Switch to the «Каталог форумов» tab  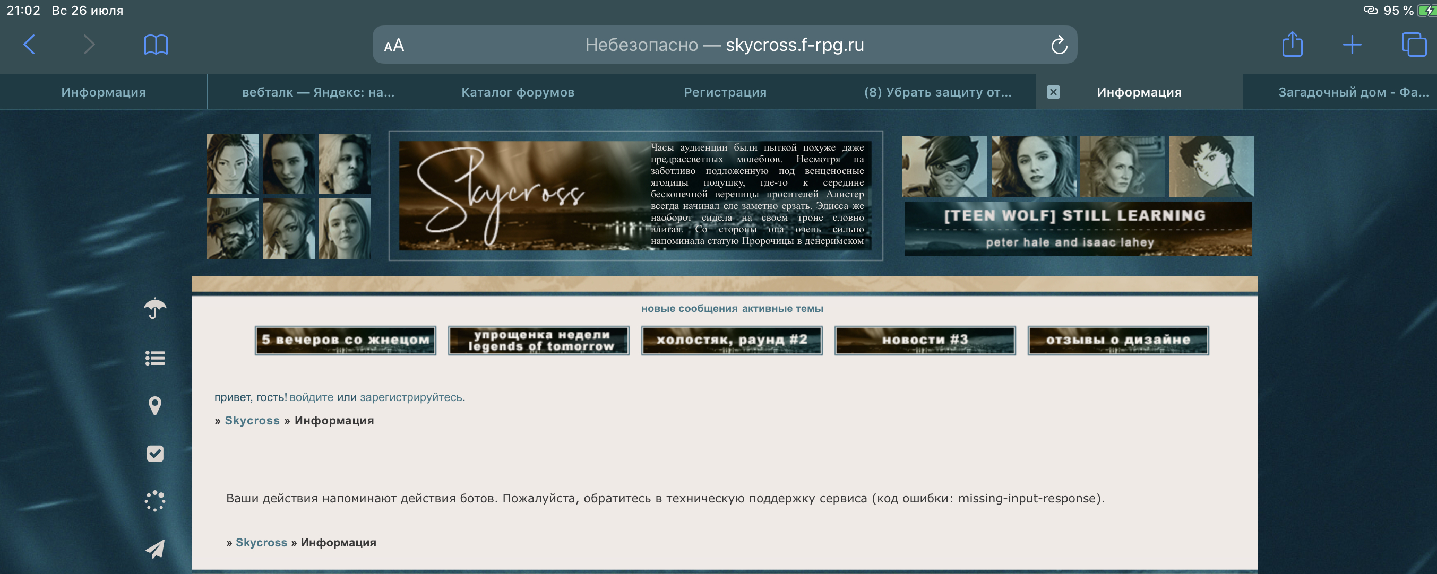[518, 92]
